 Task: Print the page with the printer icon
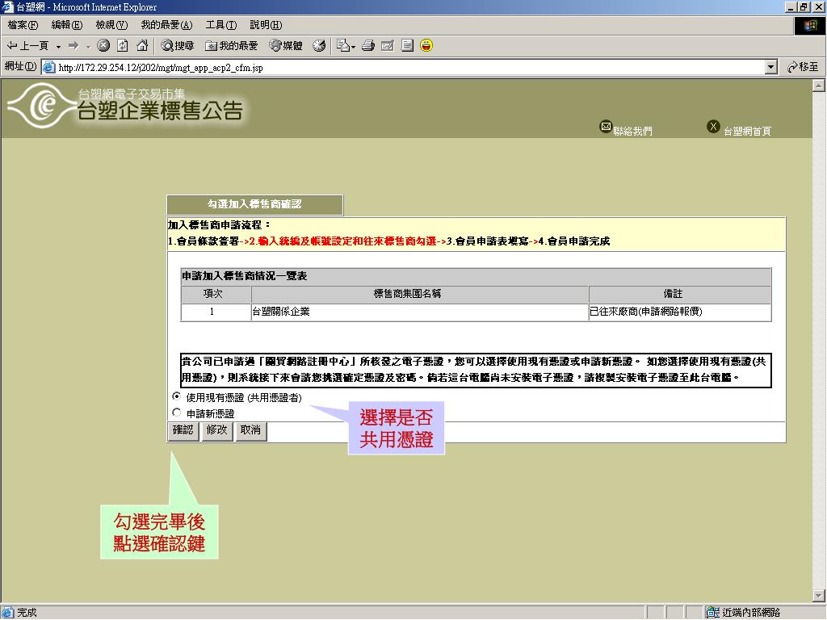point(368,46)
